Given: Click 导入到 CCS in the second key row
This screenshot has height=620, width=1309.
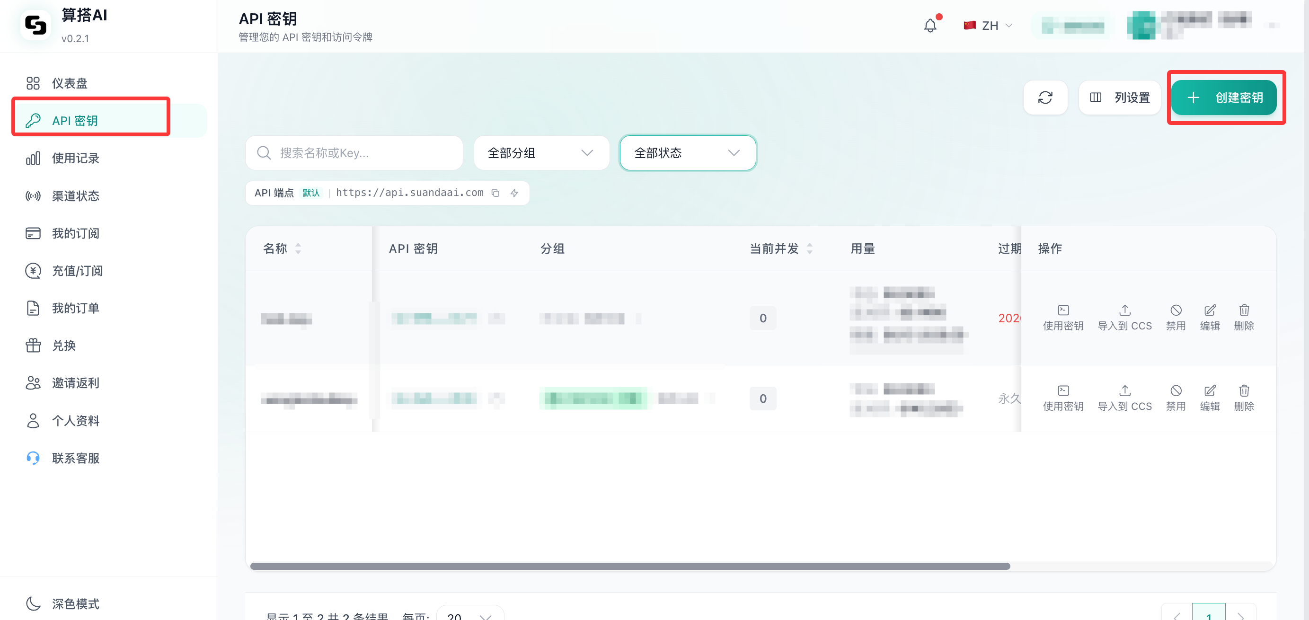Looking at the screenshot, I should 1124,398.
